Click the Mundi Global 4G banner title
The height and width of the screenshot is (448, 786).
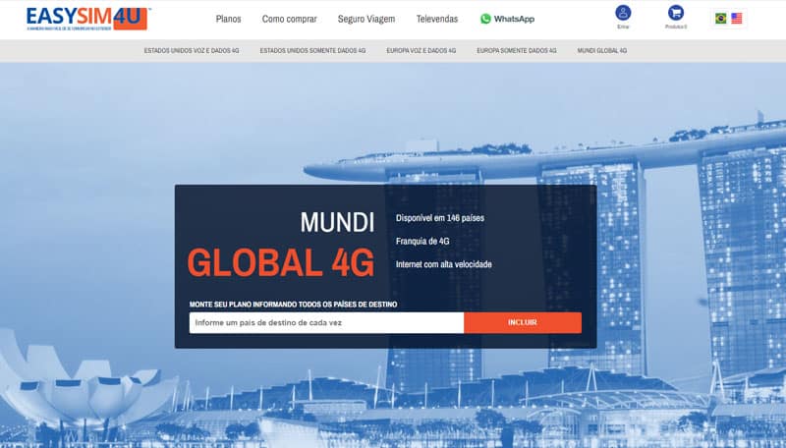(x=281, y=245)
